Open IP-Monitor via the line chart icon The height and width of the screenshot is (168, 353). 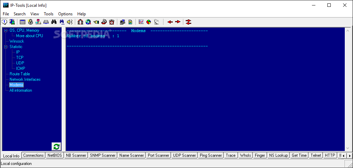click(x=141, y=22)
